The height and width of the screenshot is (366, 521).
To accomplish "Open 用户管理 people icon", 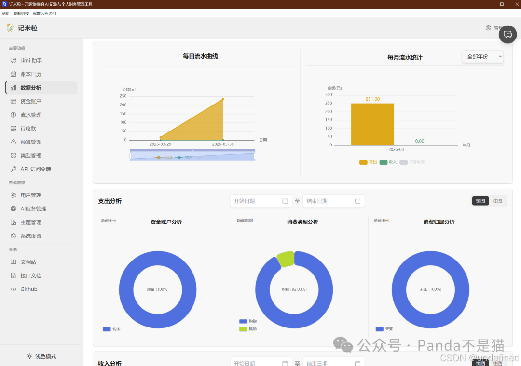I will point(14,195).
